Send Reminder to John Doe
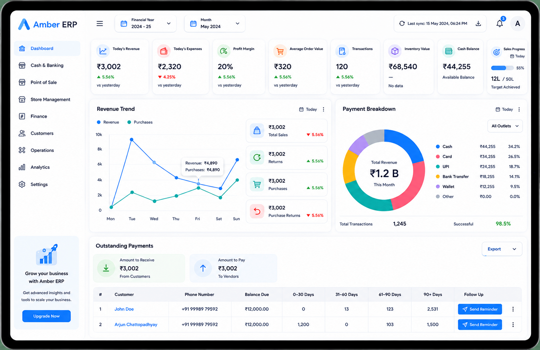This screenshot has height=350, width=540. (480, 309)
